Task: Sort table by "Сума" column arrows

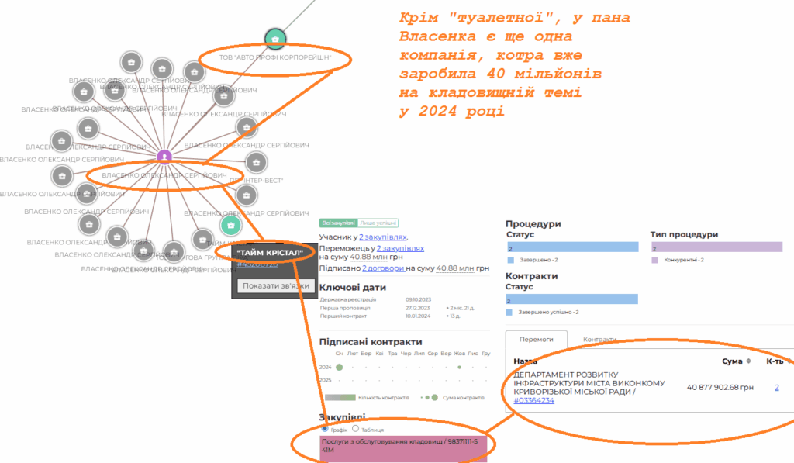Action: pos(749,361)
